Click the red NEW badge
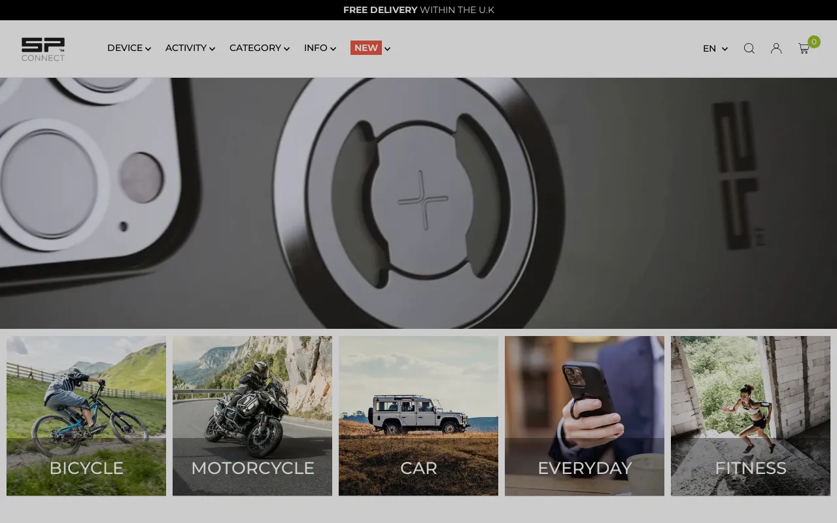 pos(366,48)
